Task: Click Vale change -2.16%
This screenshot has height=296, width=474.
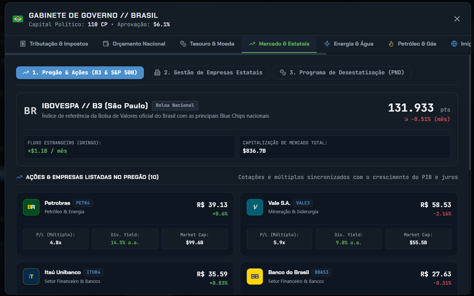Action: pos(442,214)
